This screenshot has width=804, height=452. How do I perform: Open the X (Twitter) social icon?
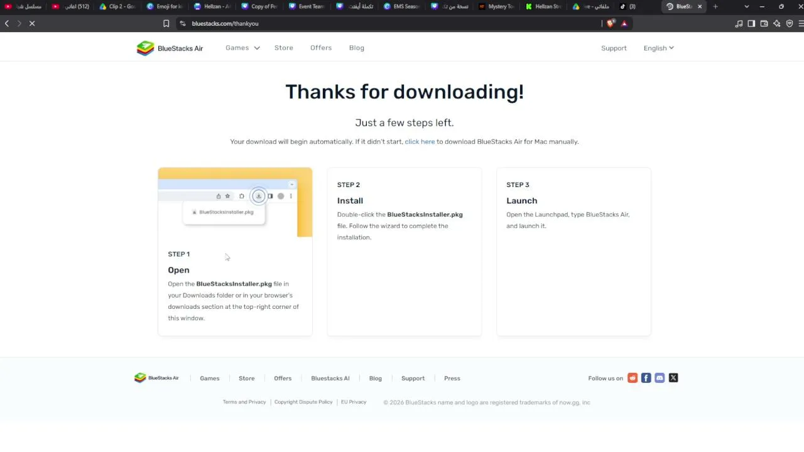point(673,378)
